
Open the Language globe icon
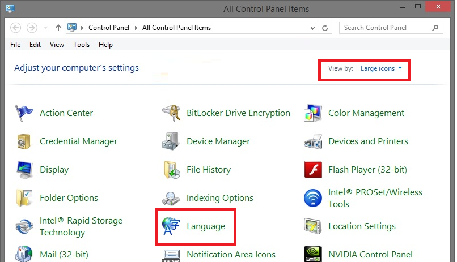coord(171,226)
